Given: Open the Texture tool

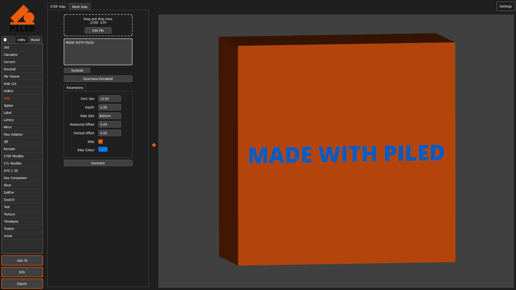Looking at the screenshot, I should coord(22,214).
